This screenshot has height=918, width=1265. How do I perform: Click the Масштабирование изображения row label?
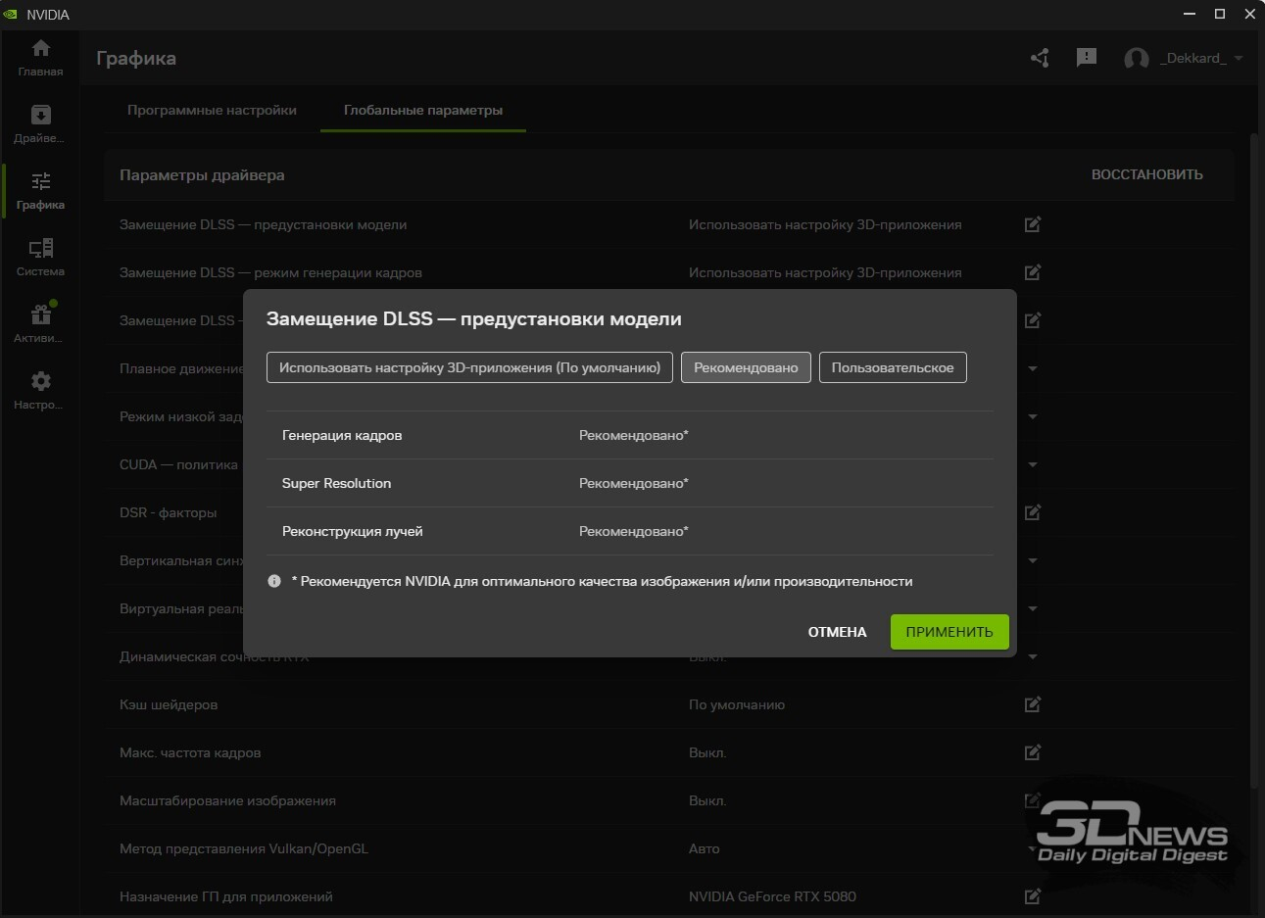[227, 800]
